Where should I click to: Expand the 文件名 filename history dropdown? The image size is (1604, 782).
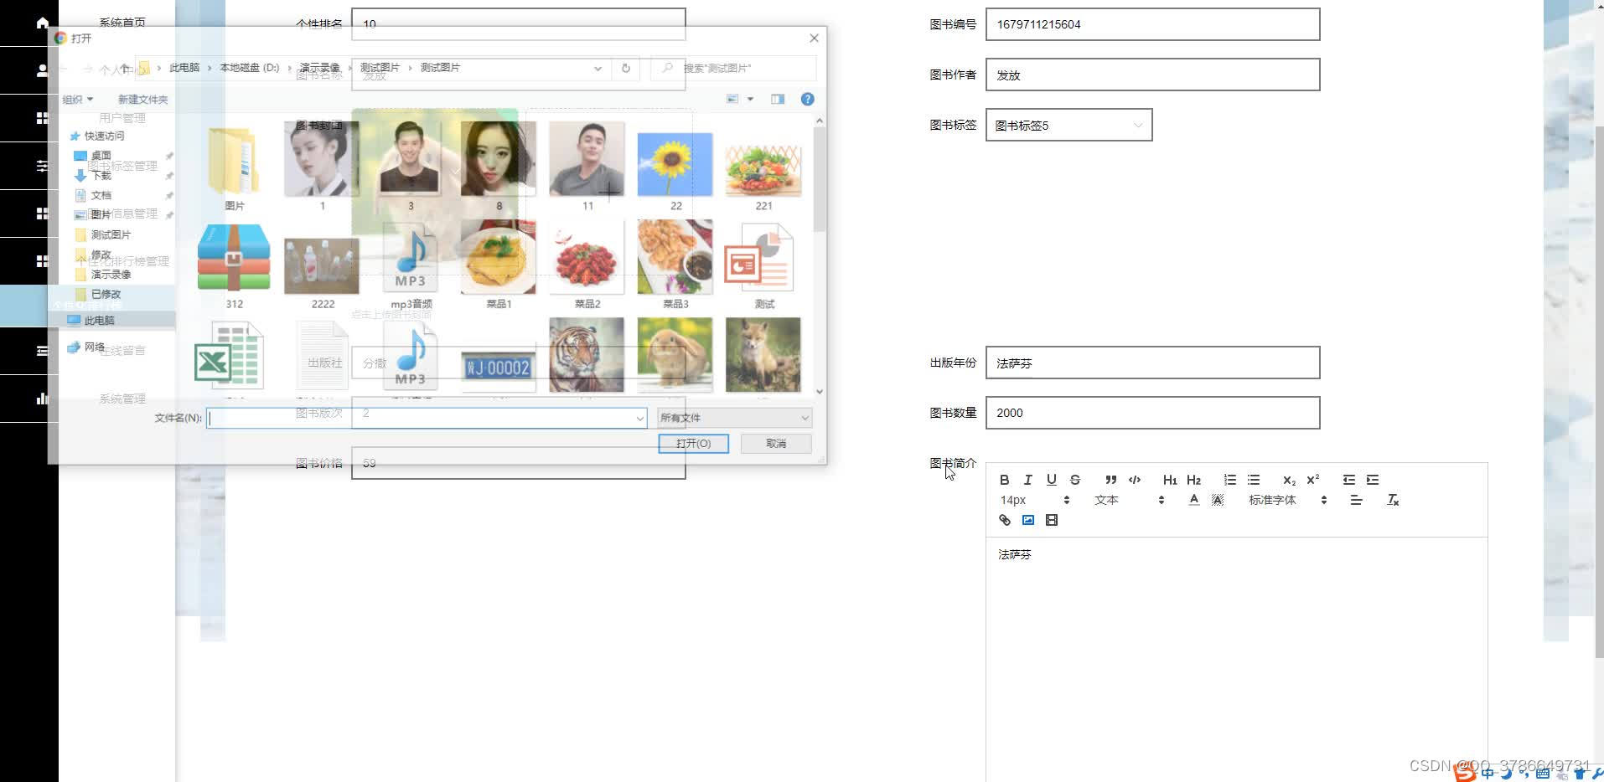(x=639, y=418)
